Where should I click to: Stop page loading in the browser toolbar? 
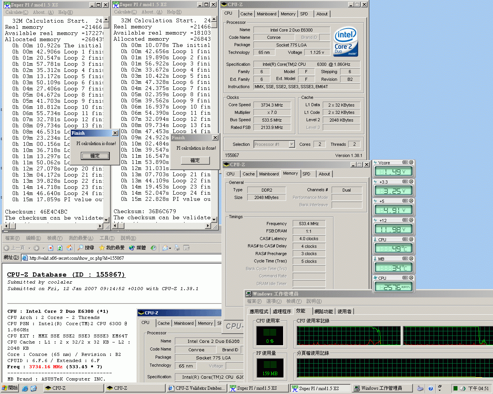pyautogui.click(x=50, y=248)
